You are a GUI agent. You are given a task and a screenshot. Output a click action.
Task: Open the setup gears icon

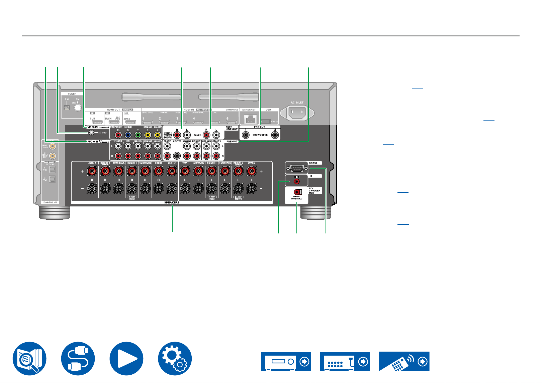point(175,358)
